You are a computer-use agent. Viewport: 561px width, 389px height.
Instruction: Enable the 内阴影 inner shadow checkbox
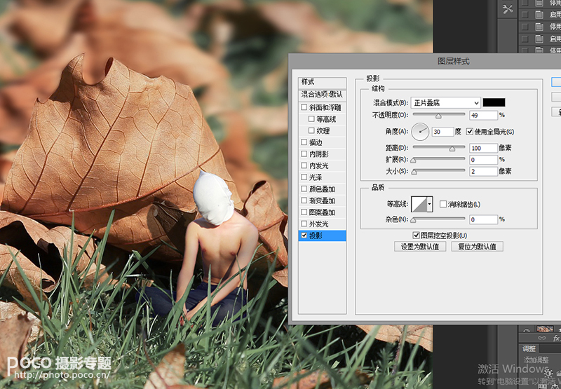pos(304,153)
